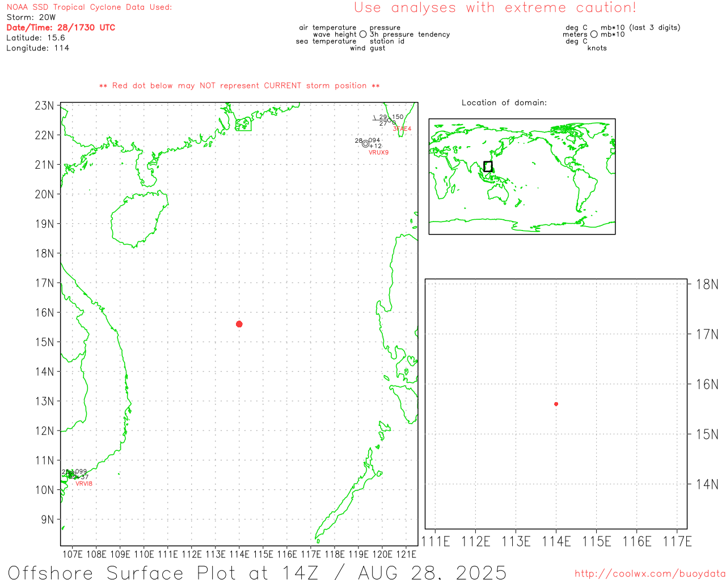
Task: Click the green square outline near Hong Kong coast
Action: pyautogui.click(x=243, y=124)
